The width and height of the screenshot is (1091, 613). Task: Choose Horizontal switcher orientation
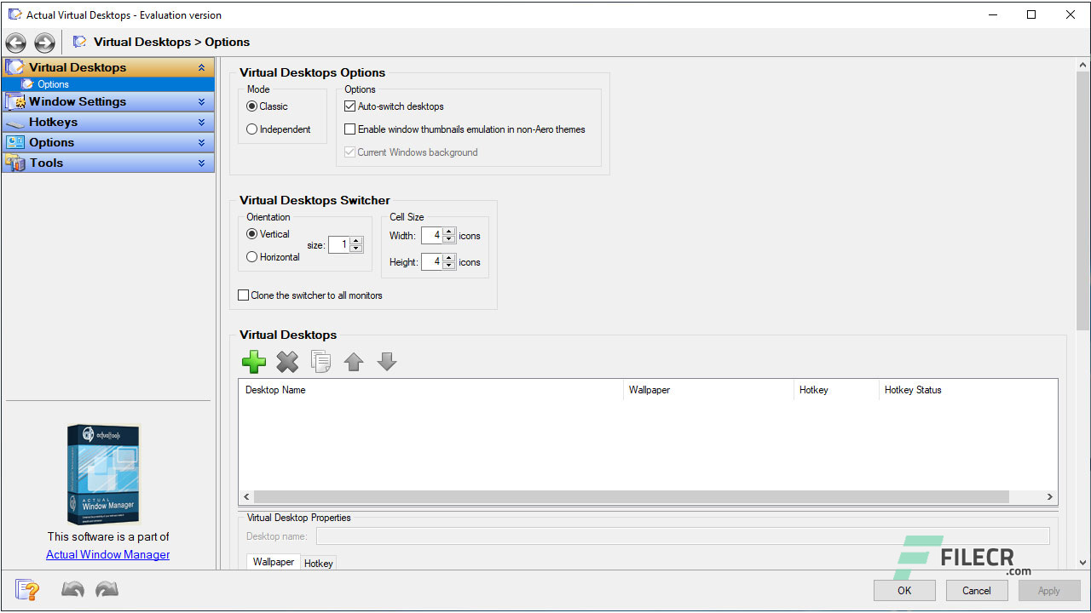pos(251,257)
